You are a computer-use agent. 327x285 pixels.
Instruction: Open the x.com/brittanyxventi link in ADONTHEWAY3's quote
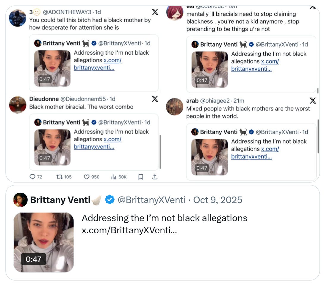click(98, 64)
